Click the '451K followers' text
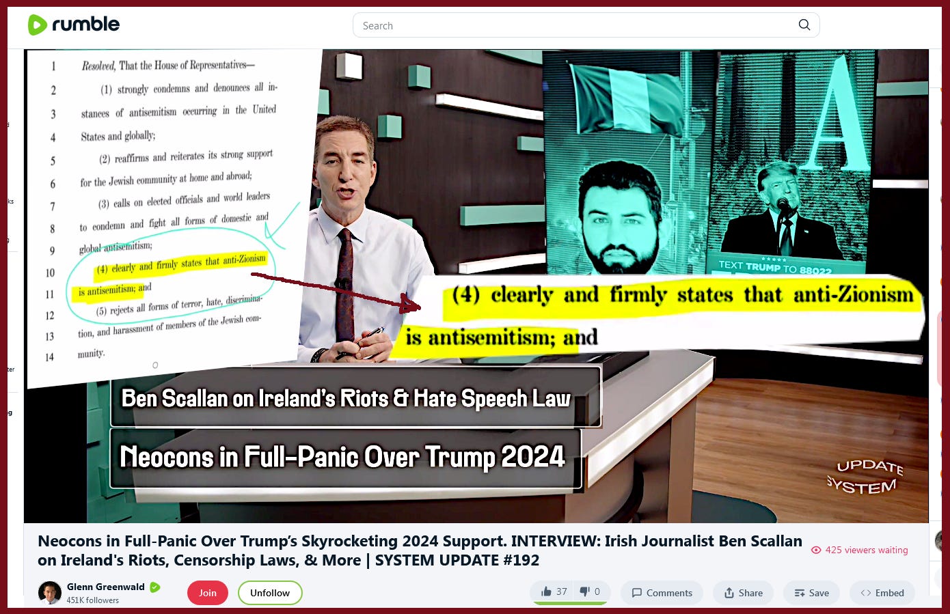 coord(93,600)
